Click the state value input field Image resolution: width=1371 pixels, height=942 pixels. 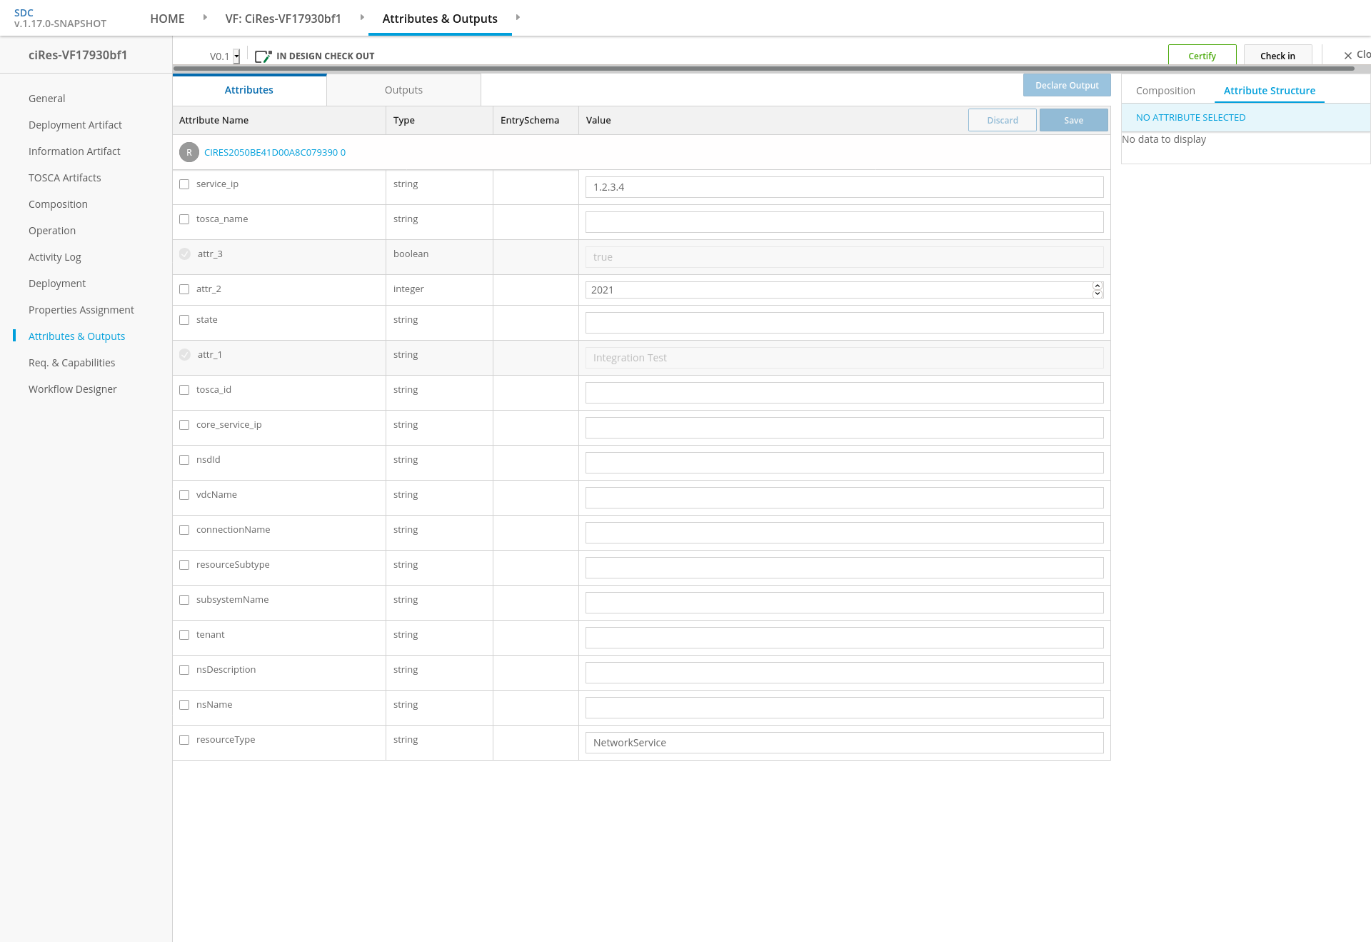(844, 323)
